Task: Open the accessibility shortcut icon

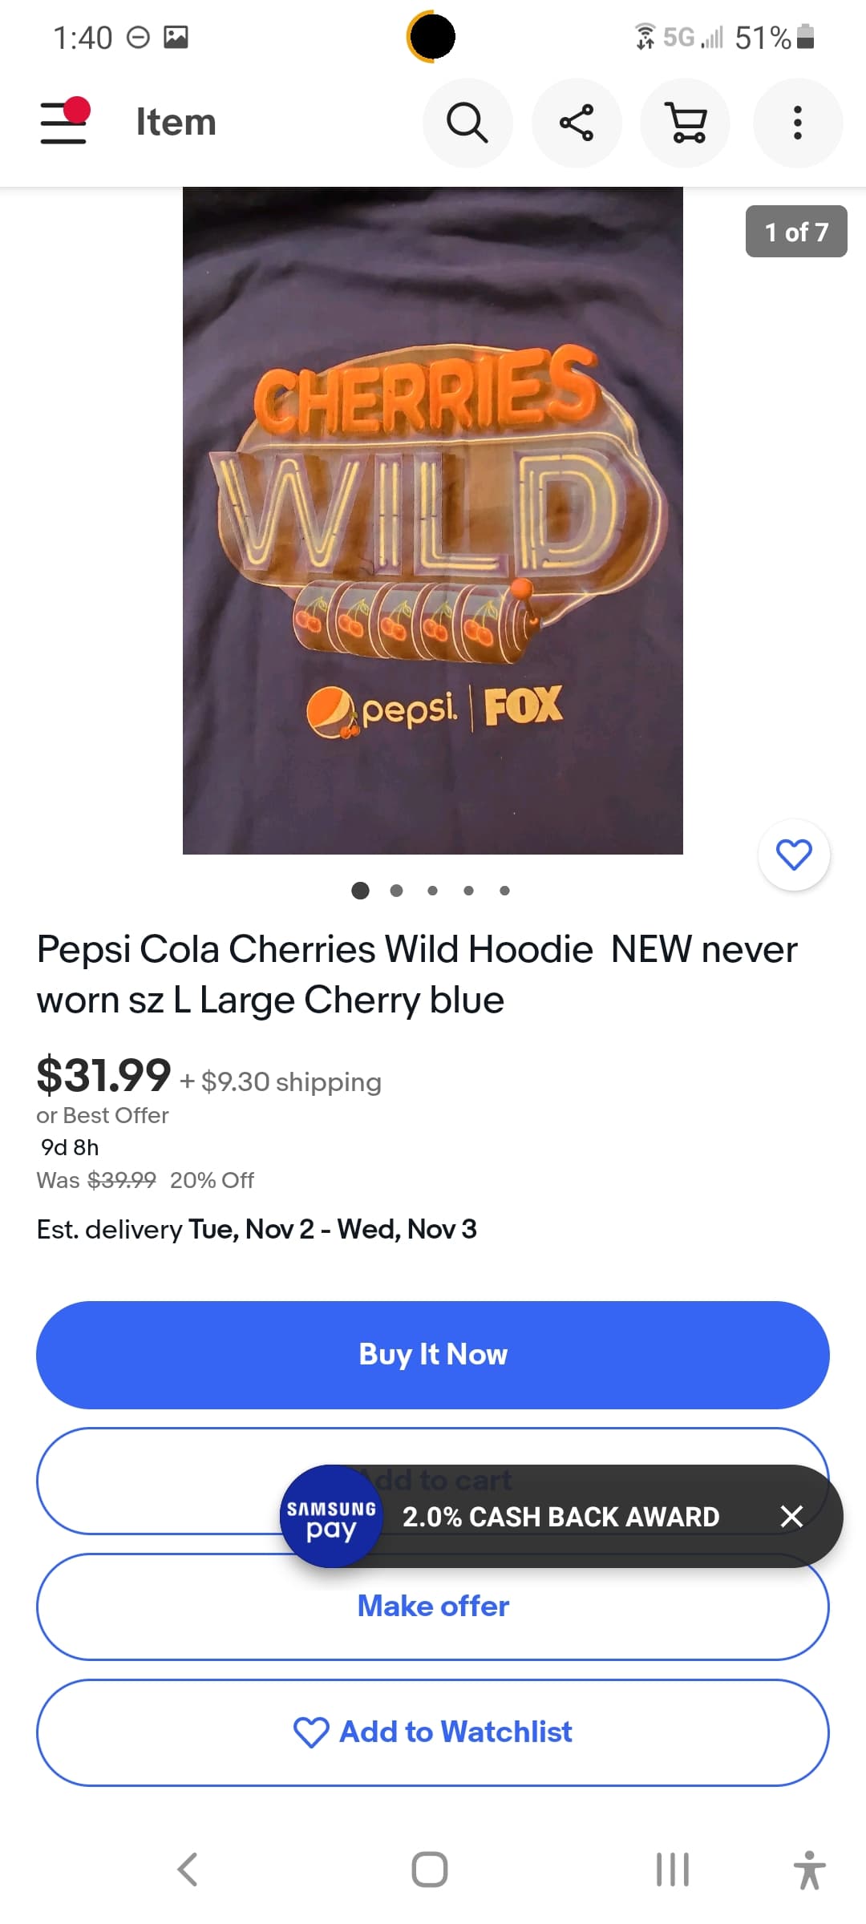Action: click(809, 1869)
